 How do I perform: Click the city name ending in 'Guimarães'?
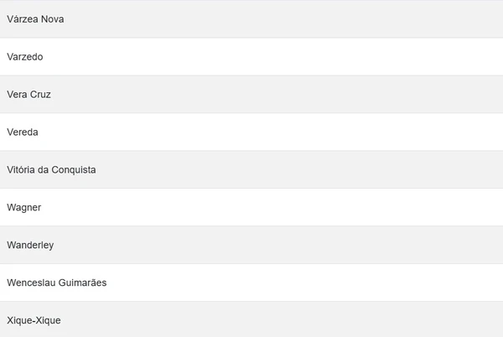57,283
